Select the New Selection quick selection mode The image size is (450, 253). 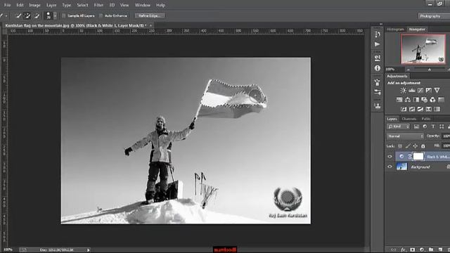[19, 15]
